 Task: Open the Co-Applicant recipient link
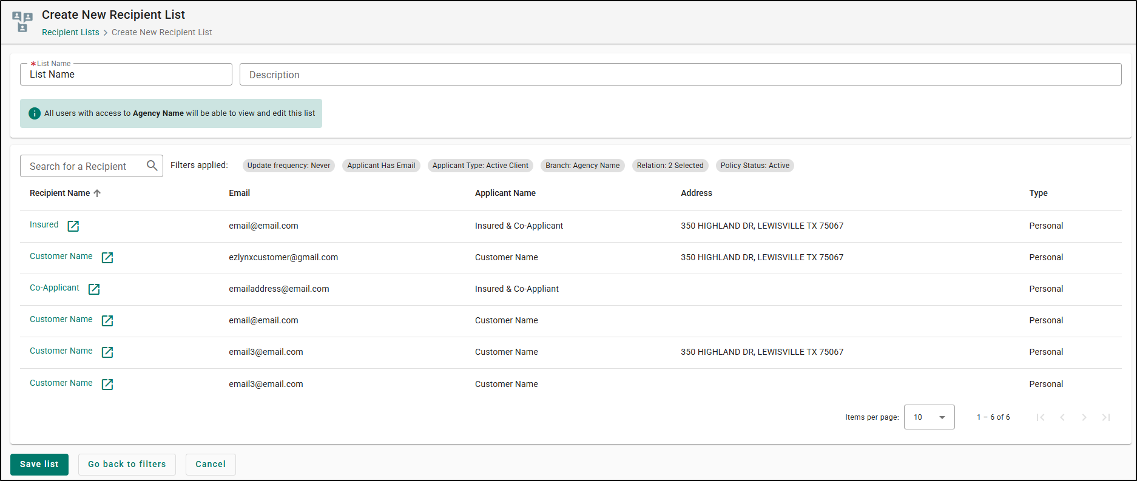pyautogui.click(x=55, y=288)
